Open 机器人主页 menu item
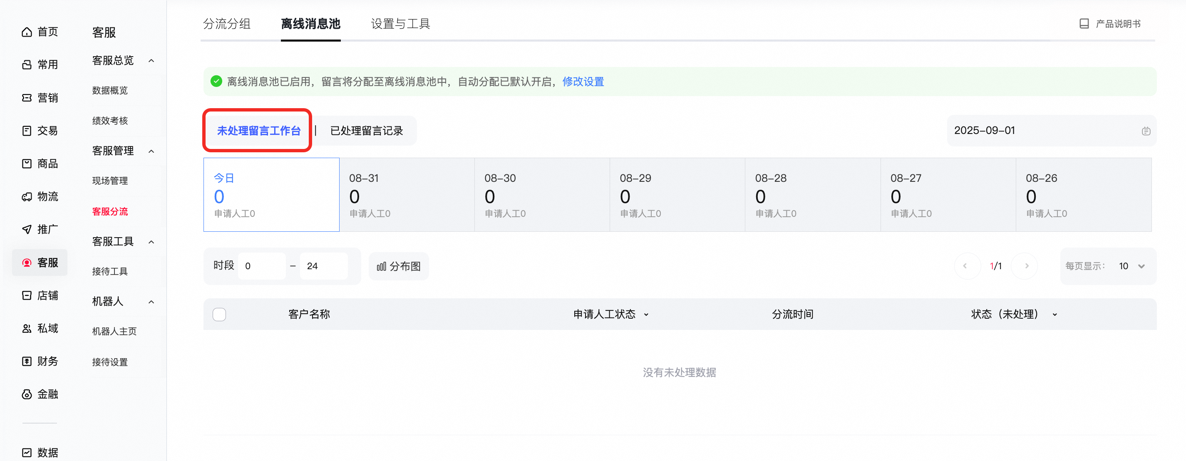The image size is (1186, 461). tap(114, 332)
